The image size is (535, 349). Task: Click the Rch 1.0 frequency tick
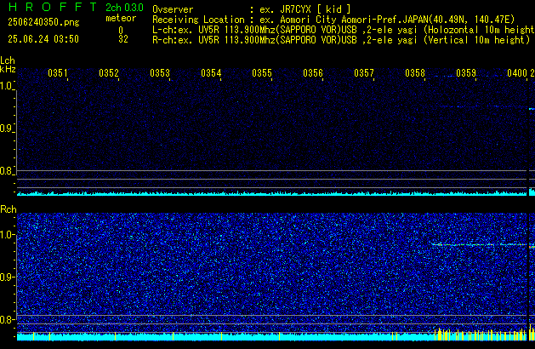click(7, 235)
